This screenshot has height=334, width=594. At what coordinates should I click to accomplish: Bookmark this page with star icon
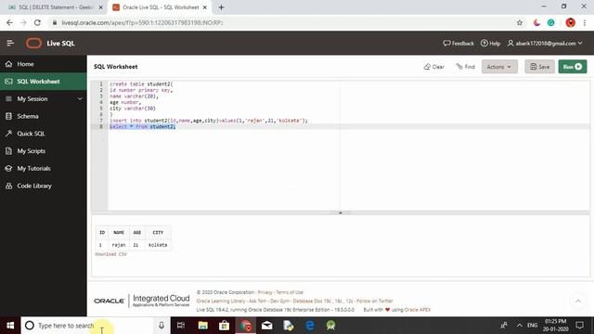coord(520,22)
